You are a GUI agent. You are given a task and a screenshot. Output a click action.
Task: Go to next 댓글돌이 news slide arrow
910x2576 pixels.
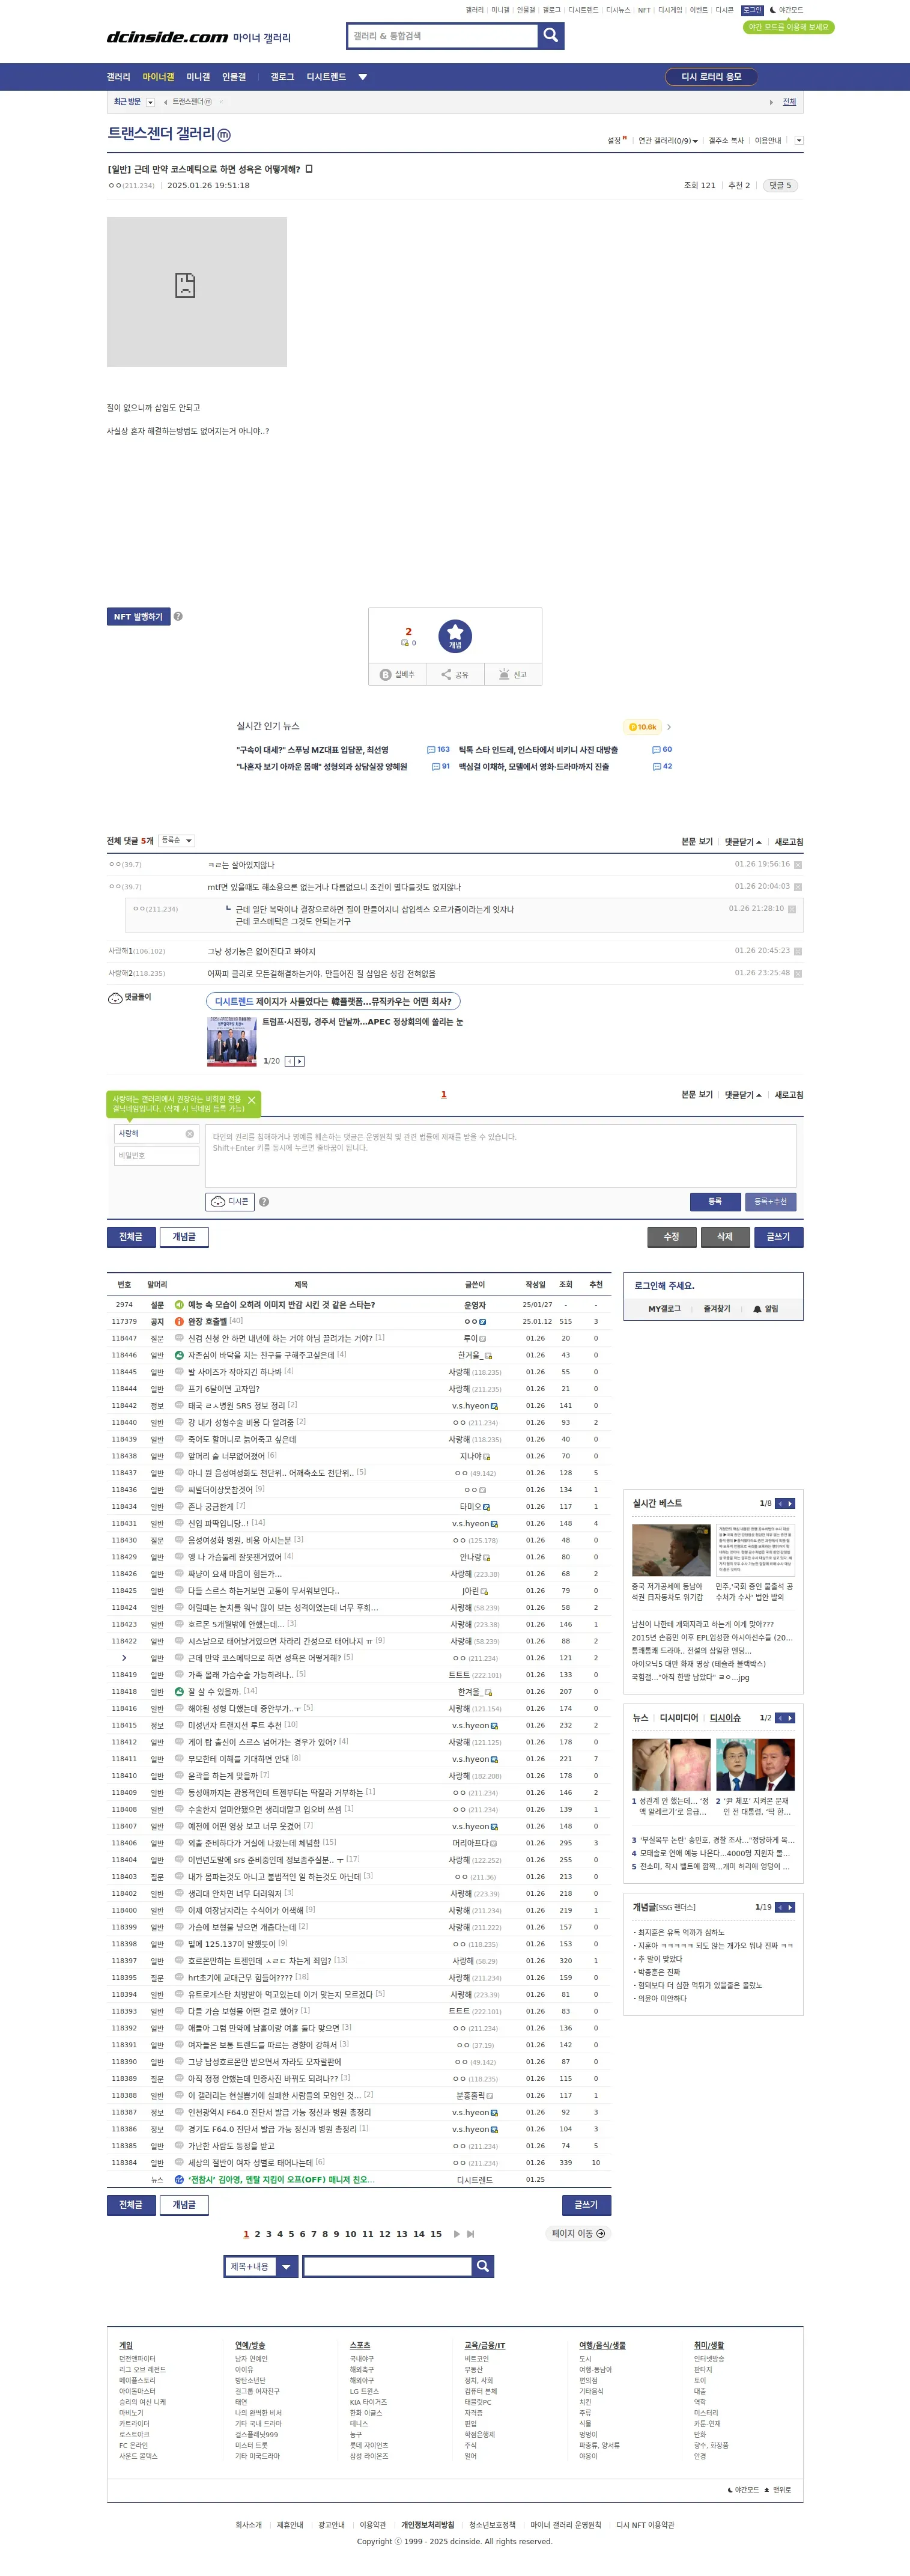coord(300,1061)
